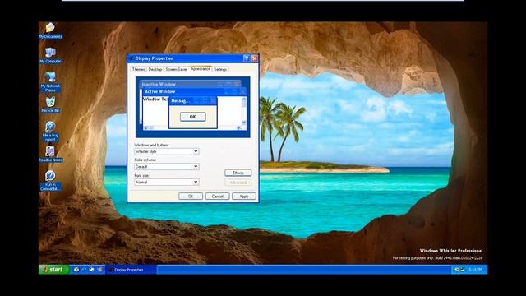Click the Window Text sample in preview

(155, 99)
